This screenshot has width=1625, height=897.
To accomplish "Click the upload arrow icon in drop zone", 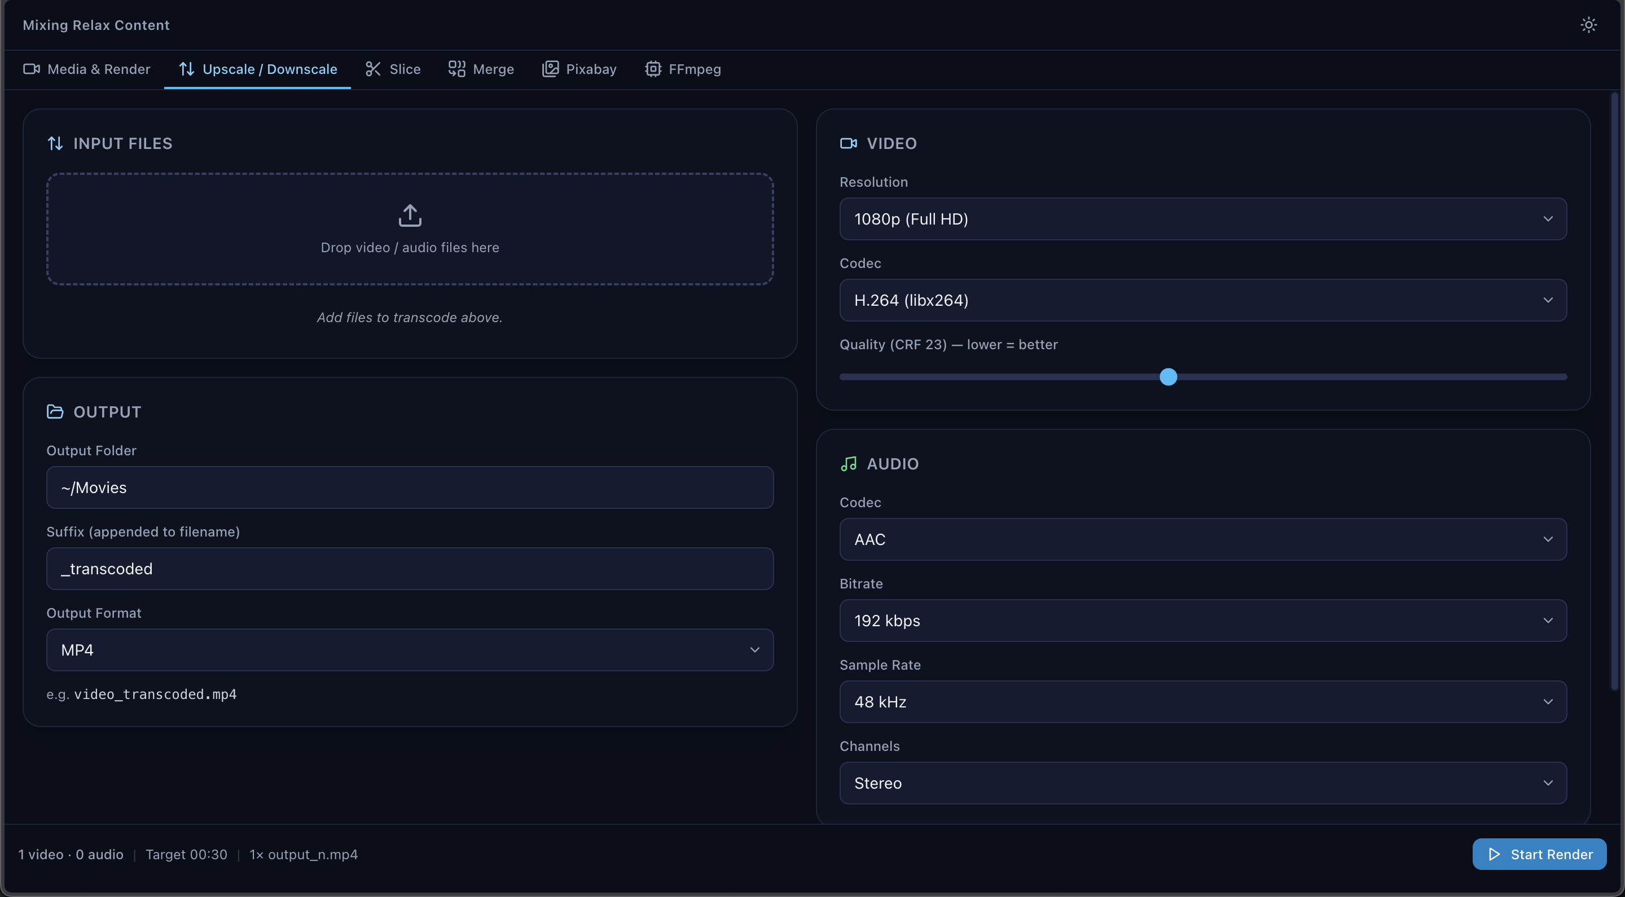I will pyautogui.click(x=410, y=215).
